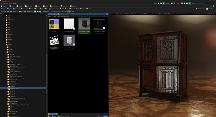Toggle the green-highlighted rotate-row thumbnails icon
The image size is (216, 117).
tap(35, 12)
